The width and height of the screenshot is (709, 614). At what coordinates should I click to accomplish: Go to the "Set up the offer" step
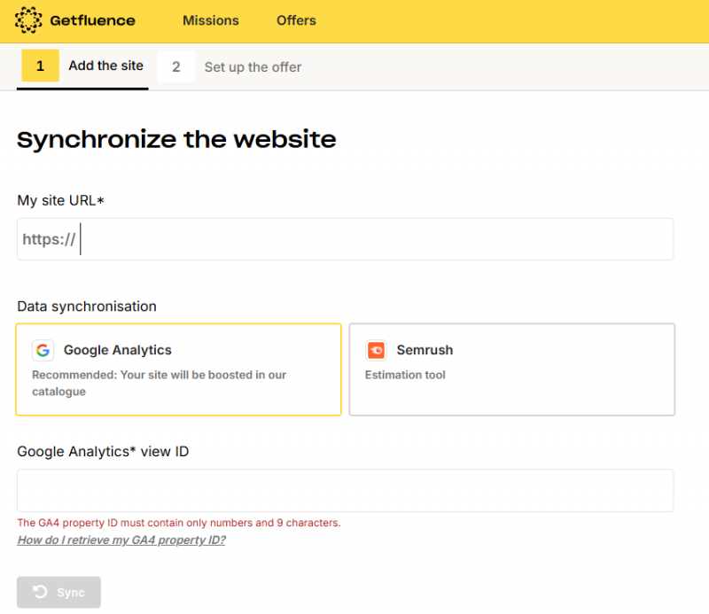click(253, 67)
